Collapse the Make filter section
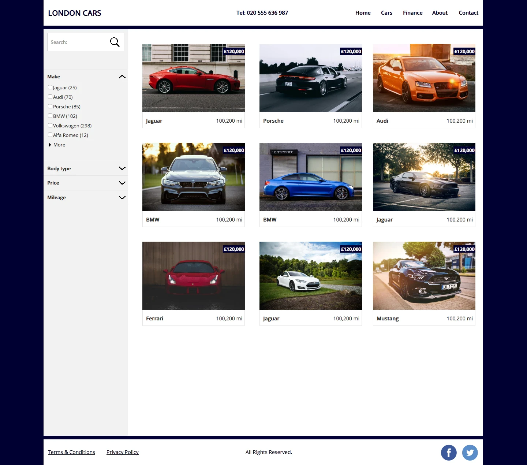This screenshot has width=527, height=465. coord(122,77)
